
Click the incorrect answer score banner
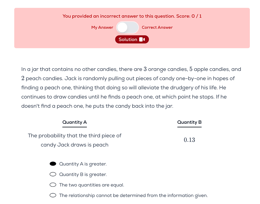pos(132,16)
